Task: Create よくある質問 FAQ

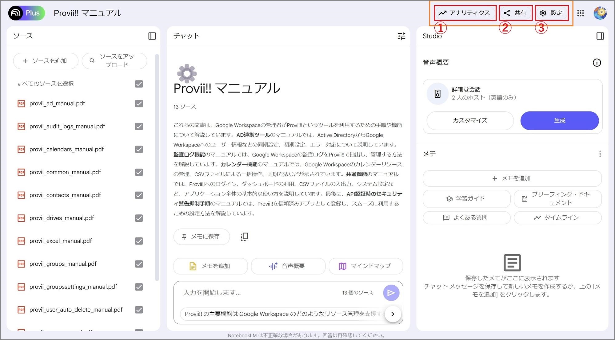Action: [466, 218]
